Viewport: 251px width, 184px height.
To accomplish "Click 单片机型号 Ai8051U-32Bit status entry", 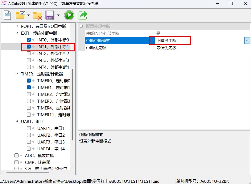I will click(x=203, y=181).
